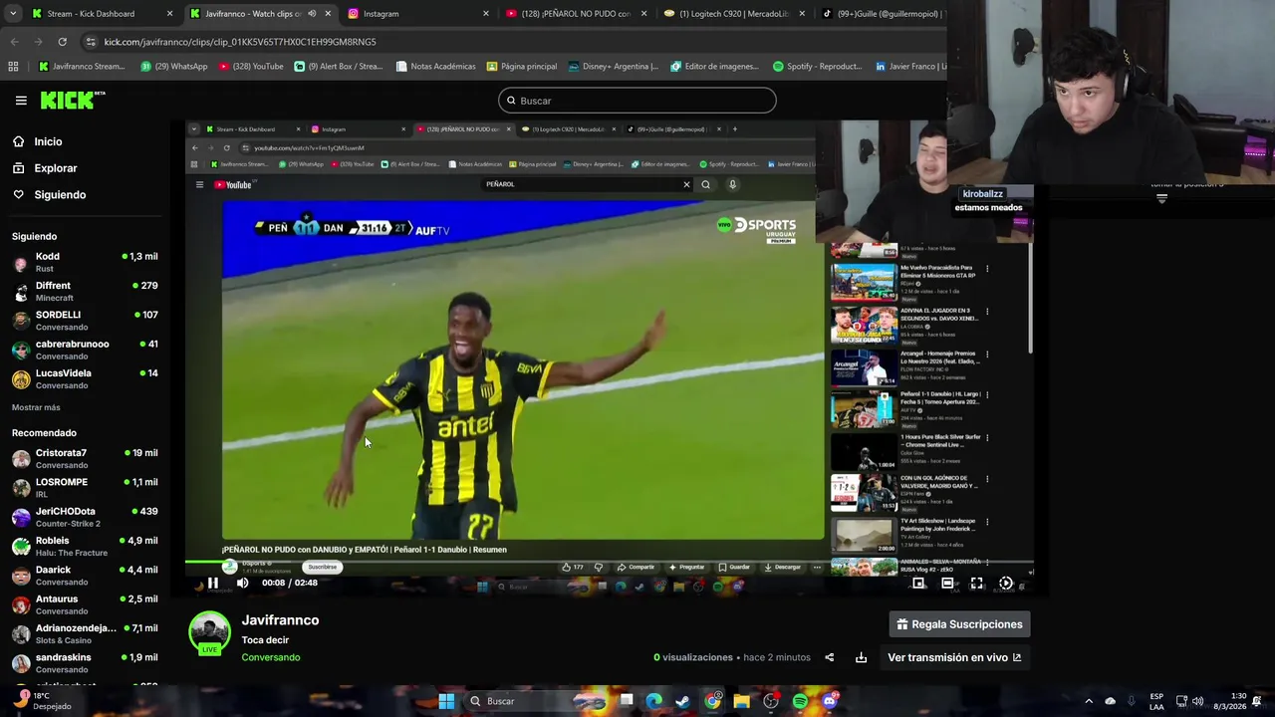Image resolution: width=1275 pixels, height=717 pixels.
Task: Open the Javifrannco channel name link
Action: (280, 620)
